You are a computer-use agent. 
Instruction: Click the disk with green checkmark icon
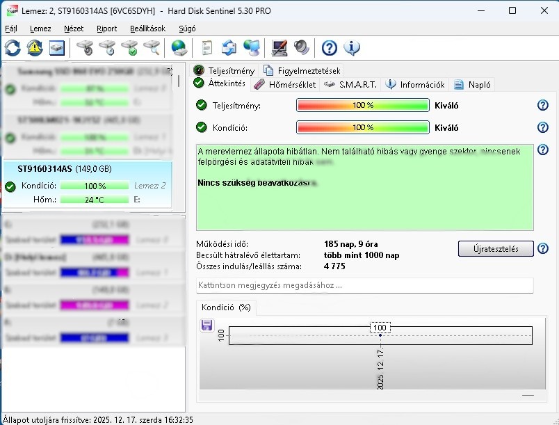pyautogui.click(x=129, y=48)
